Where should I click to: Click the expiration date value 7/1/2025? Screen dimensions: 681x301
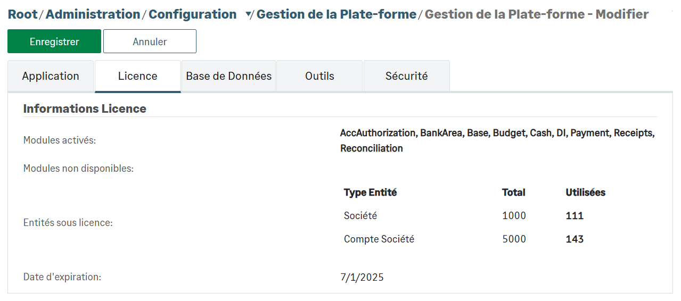click(x=362, y=277)
